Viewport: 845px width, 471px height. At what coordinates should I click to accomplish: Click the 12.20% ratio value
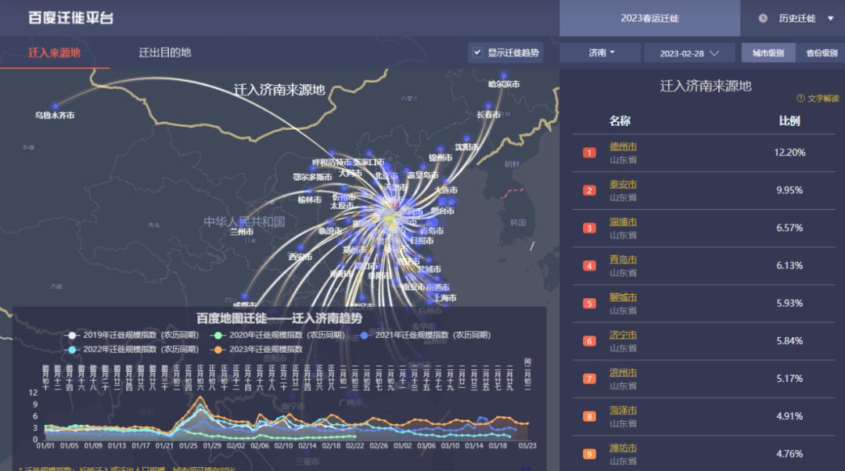789,153
